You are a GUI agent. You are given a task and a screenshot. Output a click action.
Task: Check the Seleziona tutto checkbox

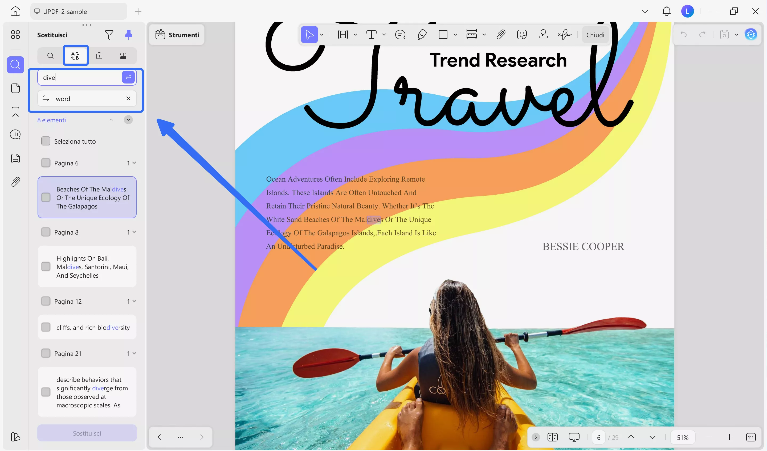pos(46,141)
